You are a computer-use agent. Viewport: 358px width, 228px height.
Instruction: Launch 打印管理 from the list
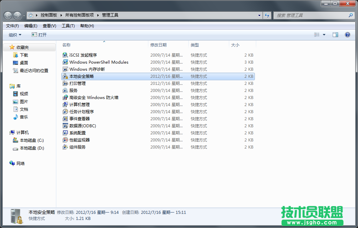pyautogui.click(x=76, y=83)
